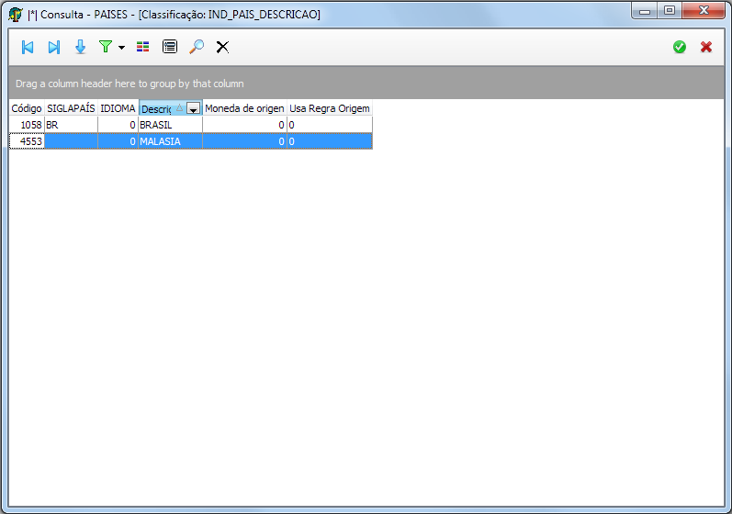Click the IDIOMA column header
The height and width of the screenshot is (514, 732).
coord(118,108)
